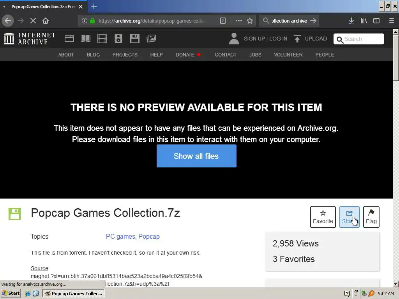Click the 2,958 Views text
The height and width of the screenshot is (299, 399).
[295, 244]
